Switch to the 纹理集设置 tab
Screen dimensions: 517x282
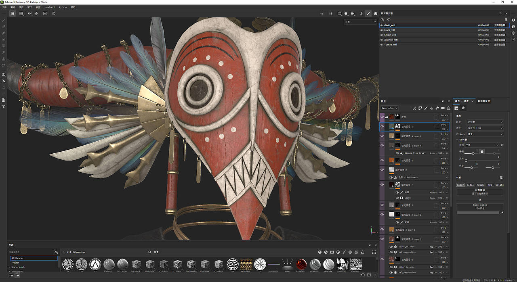pyautogui.click(x=483, y=101)
